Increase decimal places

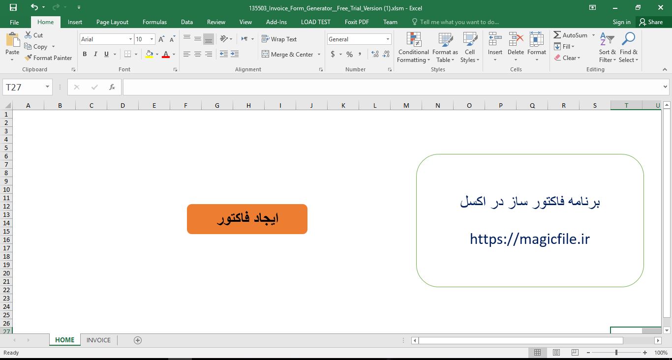coord(375,54)
